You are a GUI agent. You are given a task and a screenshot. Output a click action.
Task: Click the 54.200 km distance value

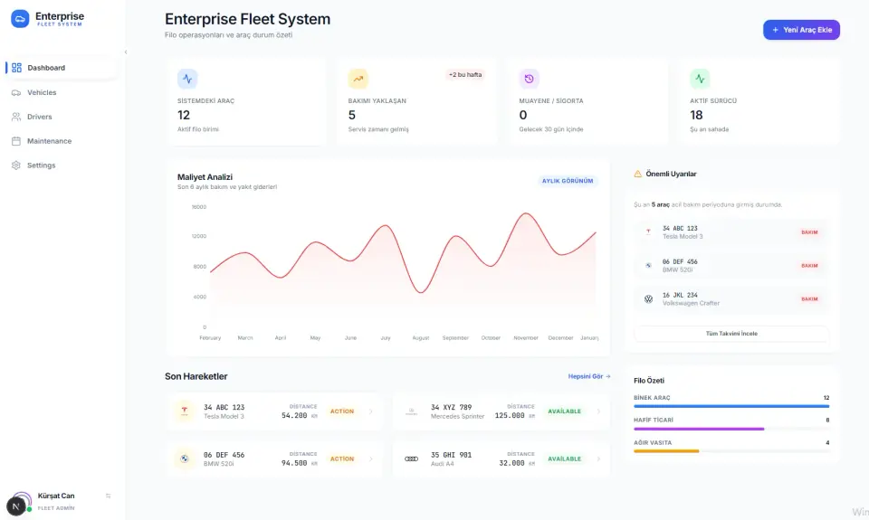[300, 415]
